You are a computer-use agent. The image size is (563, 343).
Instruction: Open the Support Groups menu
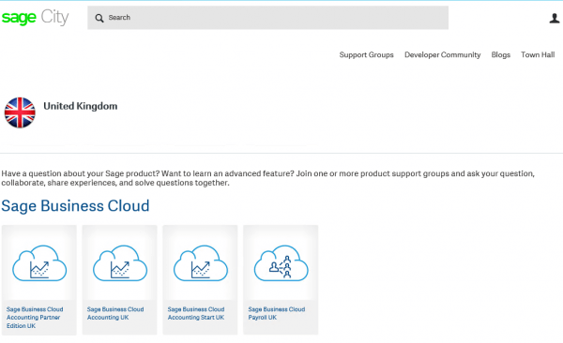pos(366,55)
